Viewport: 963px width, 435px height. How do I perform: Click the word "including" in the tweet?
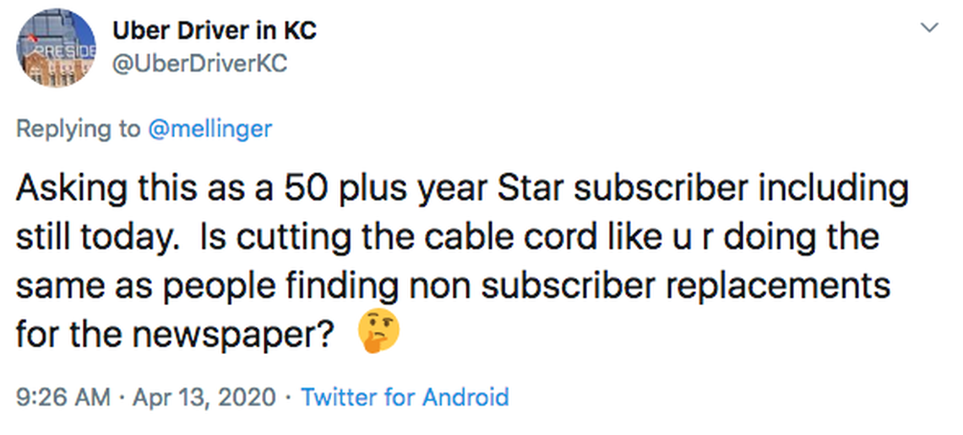(837, 188)
